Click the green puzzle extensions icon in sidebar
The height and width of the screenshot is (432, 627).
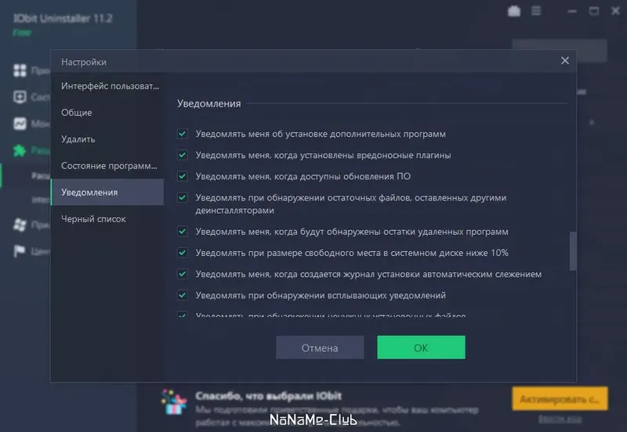(20, 150)
